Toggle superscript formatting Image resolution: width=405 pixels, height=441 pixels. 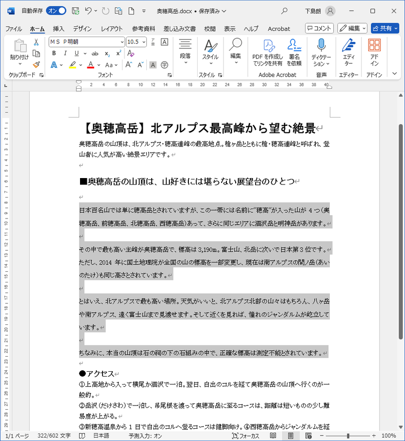(x=119, y=53)
